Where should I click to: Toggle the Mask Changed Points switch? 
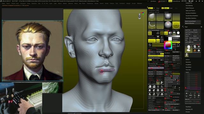156,110
